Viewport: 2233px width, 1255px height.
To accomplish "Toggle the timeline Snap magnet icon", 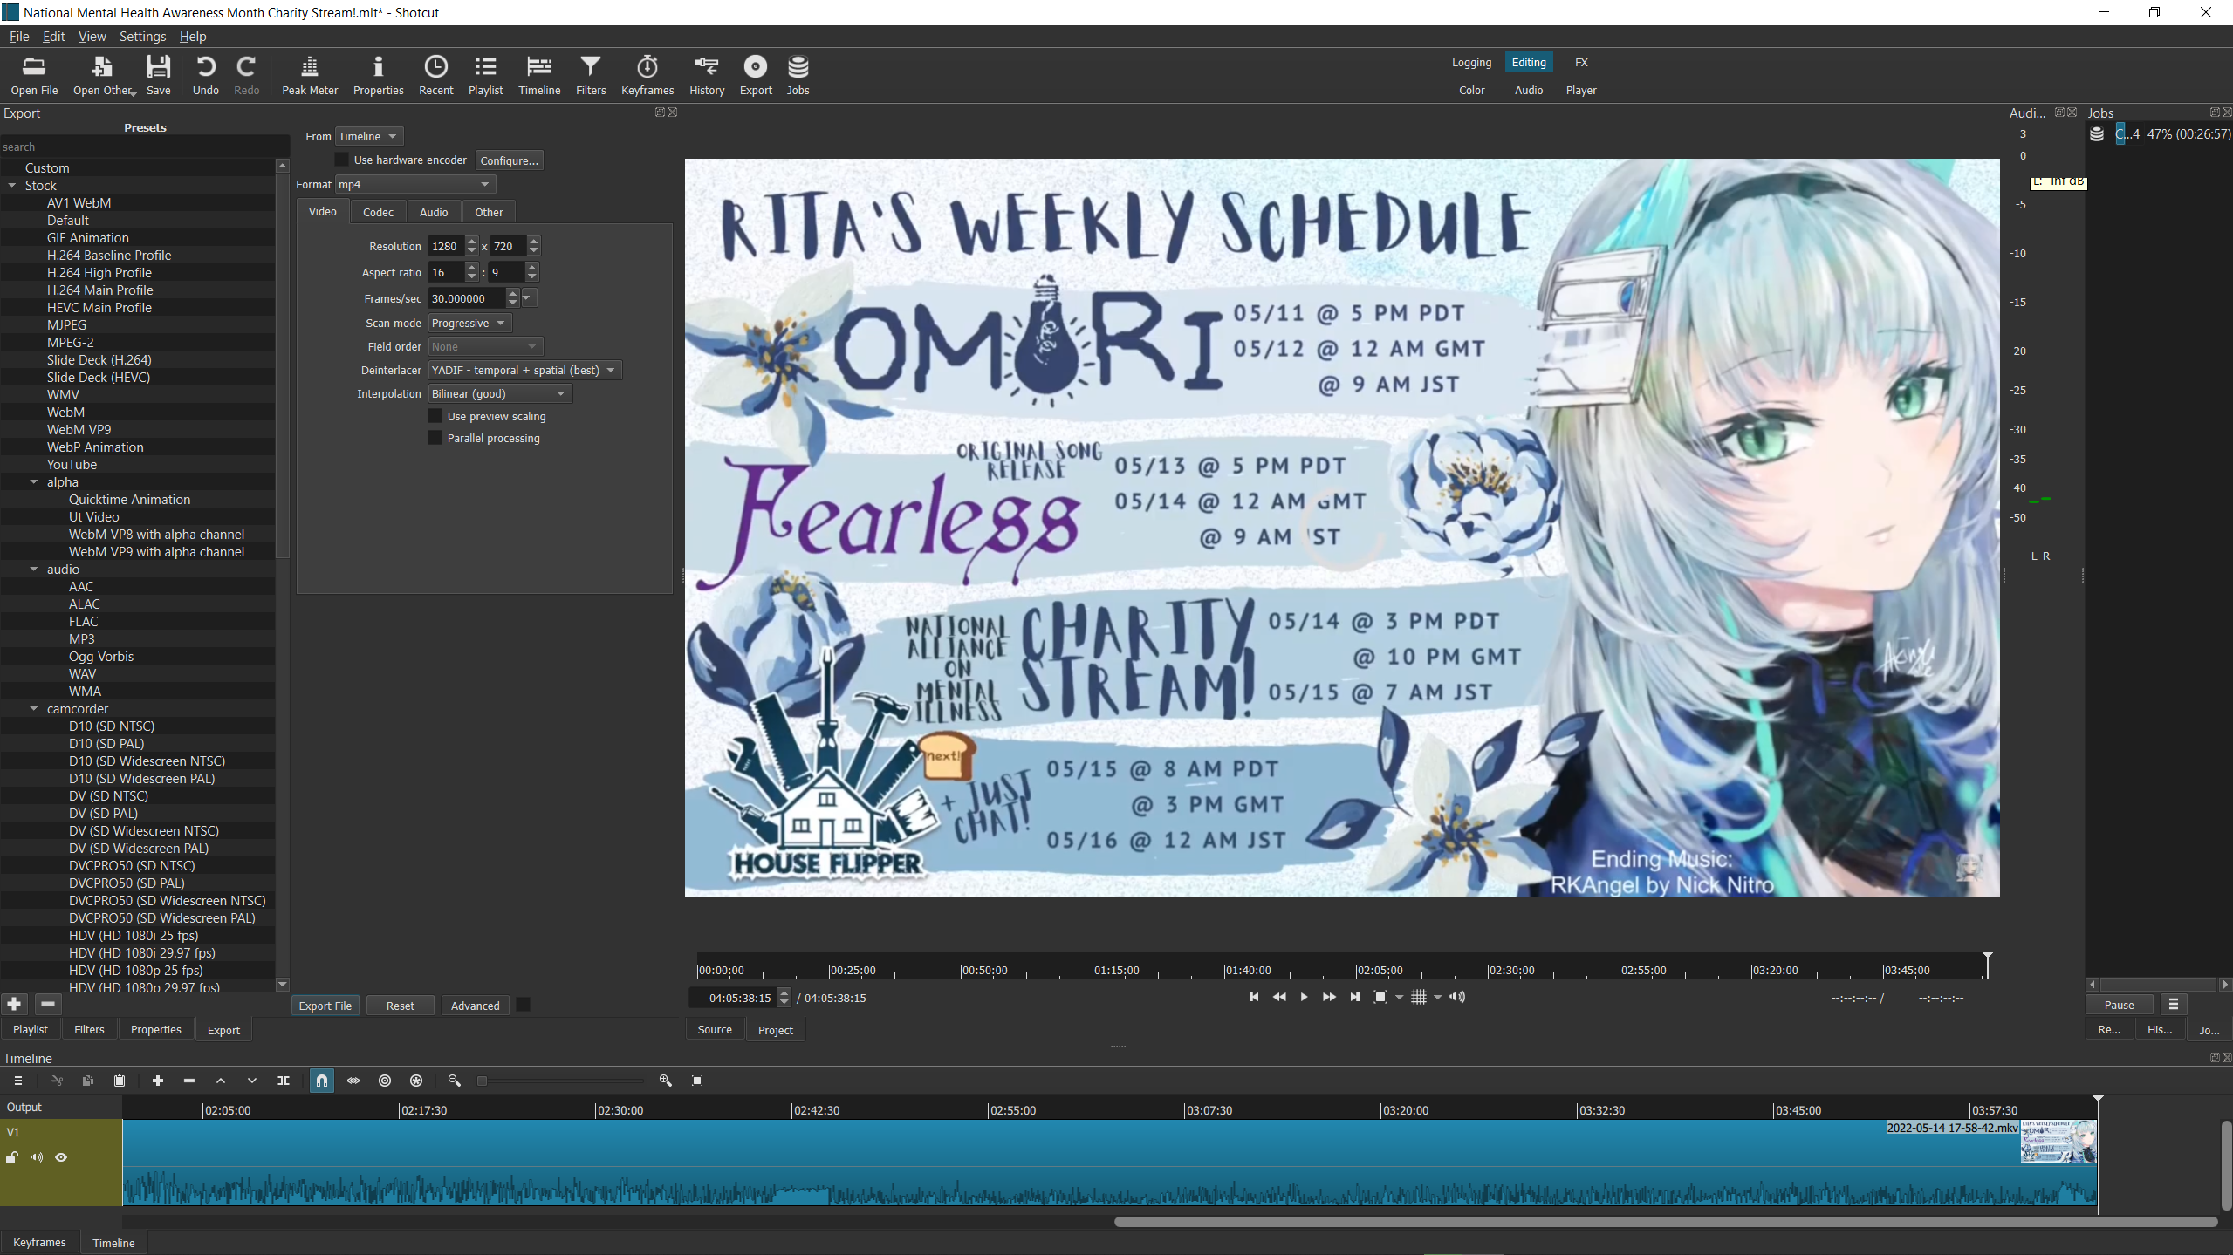I will [322, 1081].
